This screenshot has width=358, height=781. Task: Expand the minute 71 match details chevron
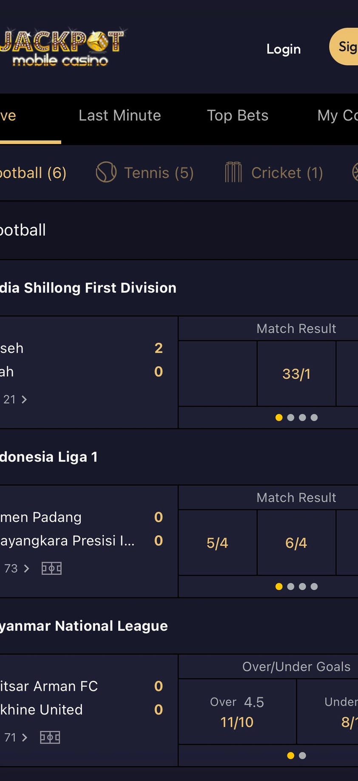tap(25, 738)
